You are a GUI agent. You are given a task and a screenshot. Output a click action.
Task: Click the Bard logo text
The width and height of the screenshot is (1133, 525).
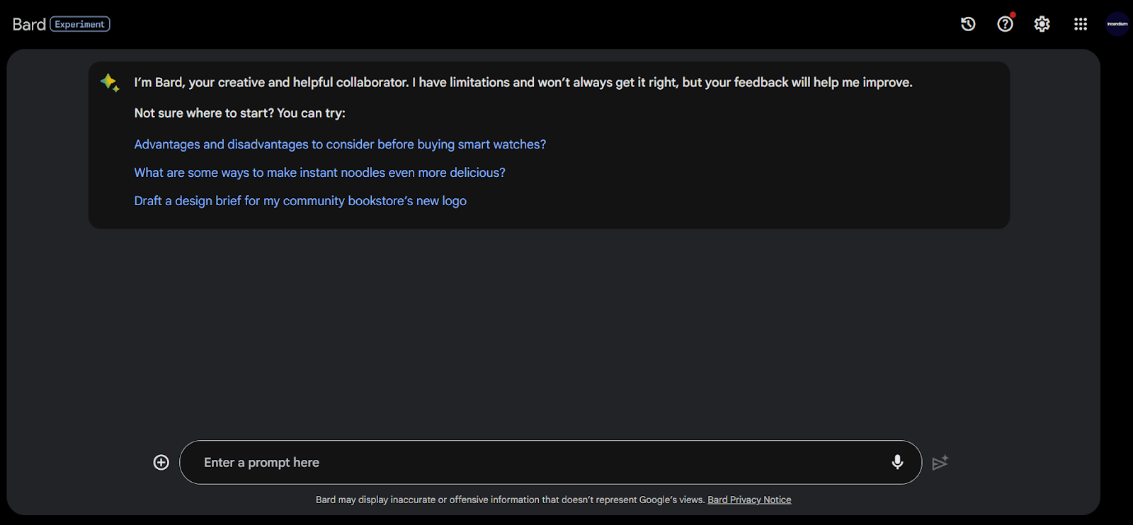pos(29,24)
